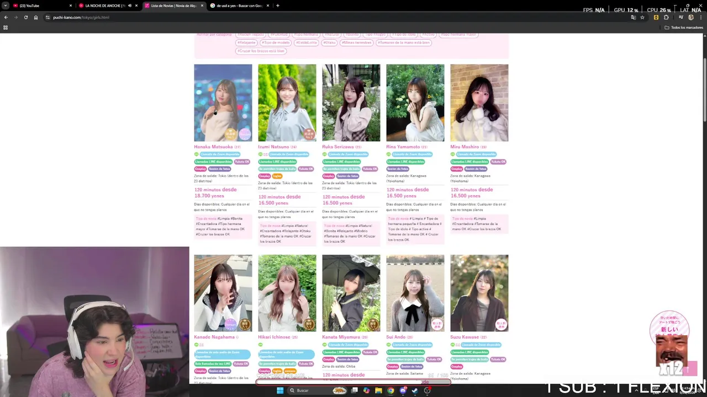Open Miru Mashiro's profile photo
Image resolution: width=707 pixels, height=397 pixels.
point(479,103)
